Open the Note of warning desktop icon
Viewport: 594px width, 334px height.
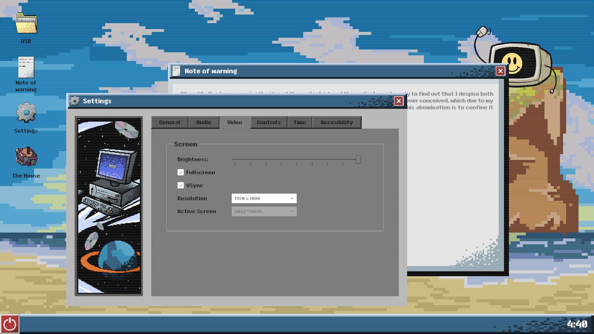26,66
